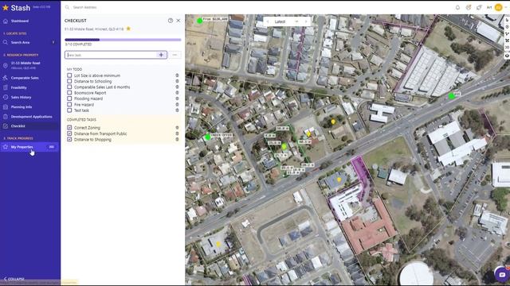
Task: Uncheck Distance to Shopping completed task
Action: pyautogui.click(x=69, y=140)
